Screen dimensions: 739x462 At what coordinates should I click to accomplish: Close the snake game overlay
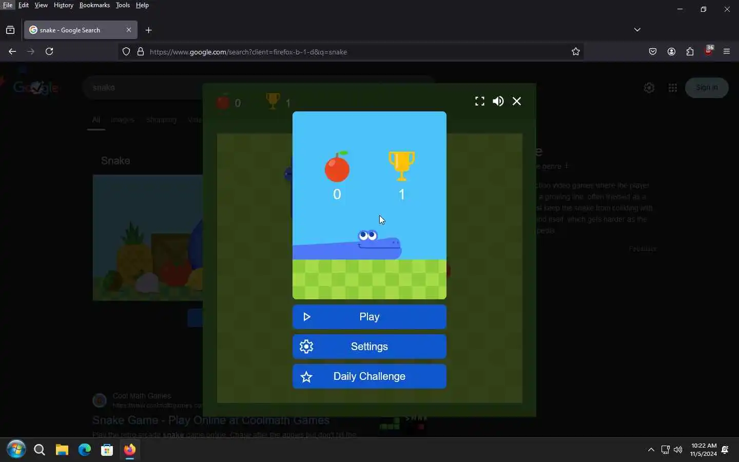[517, 102]
